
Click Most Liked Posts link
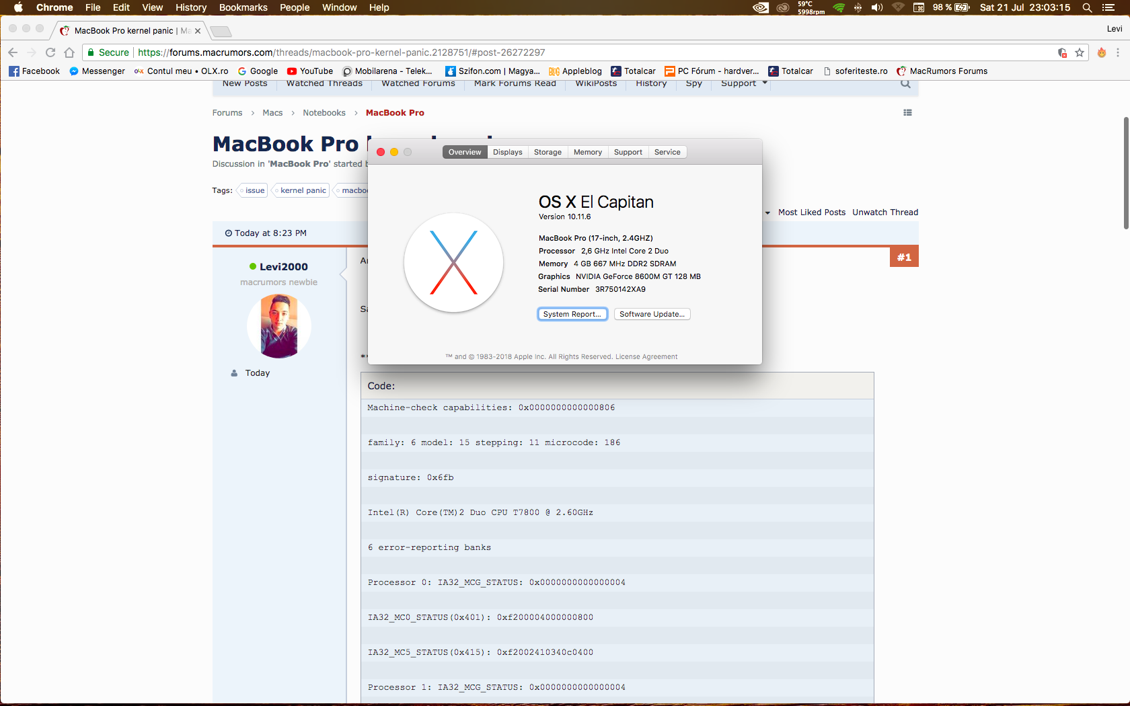click(x=812, y=212)
